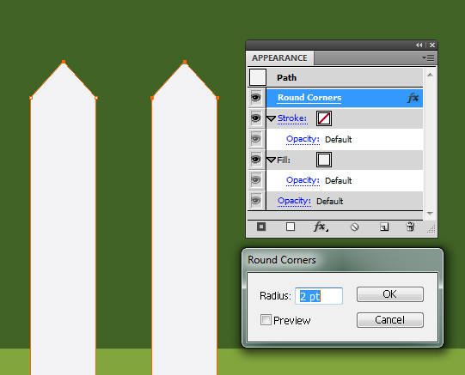Close the Appearance panel
Image resolution: width=465 pixels, height=375 pixels.
click(432, 45)
